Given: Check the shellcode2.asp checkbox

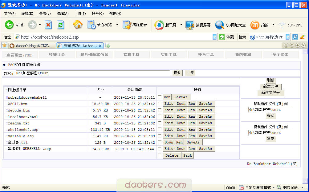Looking at the screenshot, I should click(160, 130).
